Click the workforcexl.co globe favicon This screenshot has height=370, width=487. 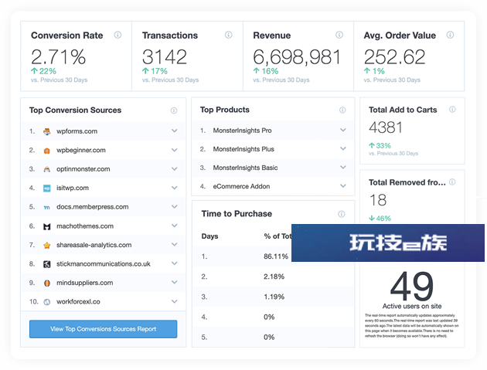point(47,302)
